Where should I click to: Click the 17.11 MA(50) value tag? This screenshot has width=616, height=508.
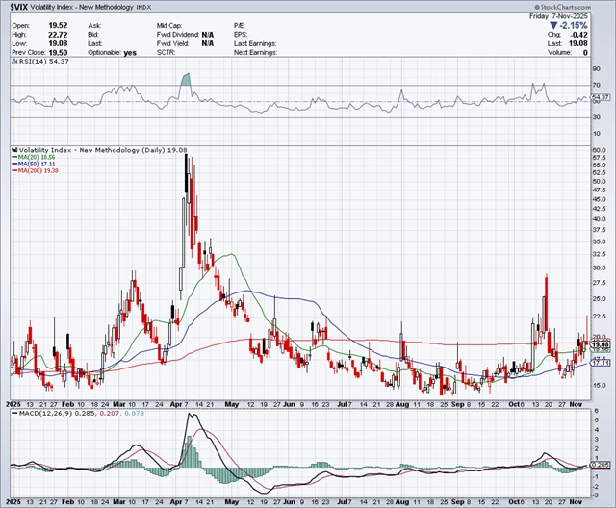tap(601, 362)
